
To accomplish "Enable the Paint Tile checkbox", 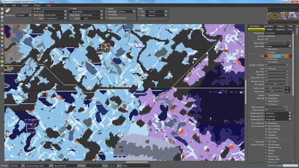I will click(139, 12).
